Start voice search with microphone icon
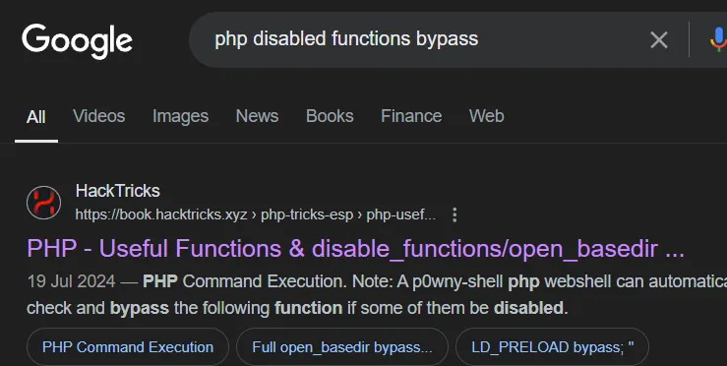This screenshot has height=366, width=727. 718,40
